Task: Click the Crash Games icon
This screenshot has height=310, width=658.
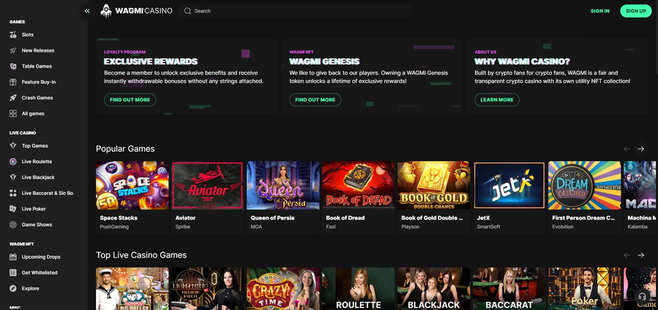Action: tap(13, 98)
